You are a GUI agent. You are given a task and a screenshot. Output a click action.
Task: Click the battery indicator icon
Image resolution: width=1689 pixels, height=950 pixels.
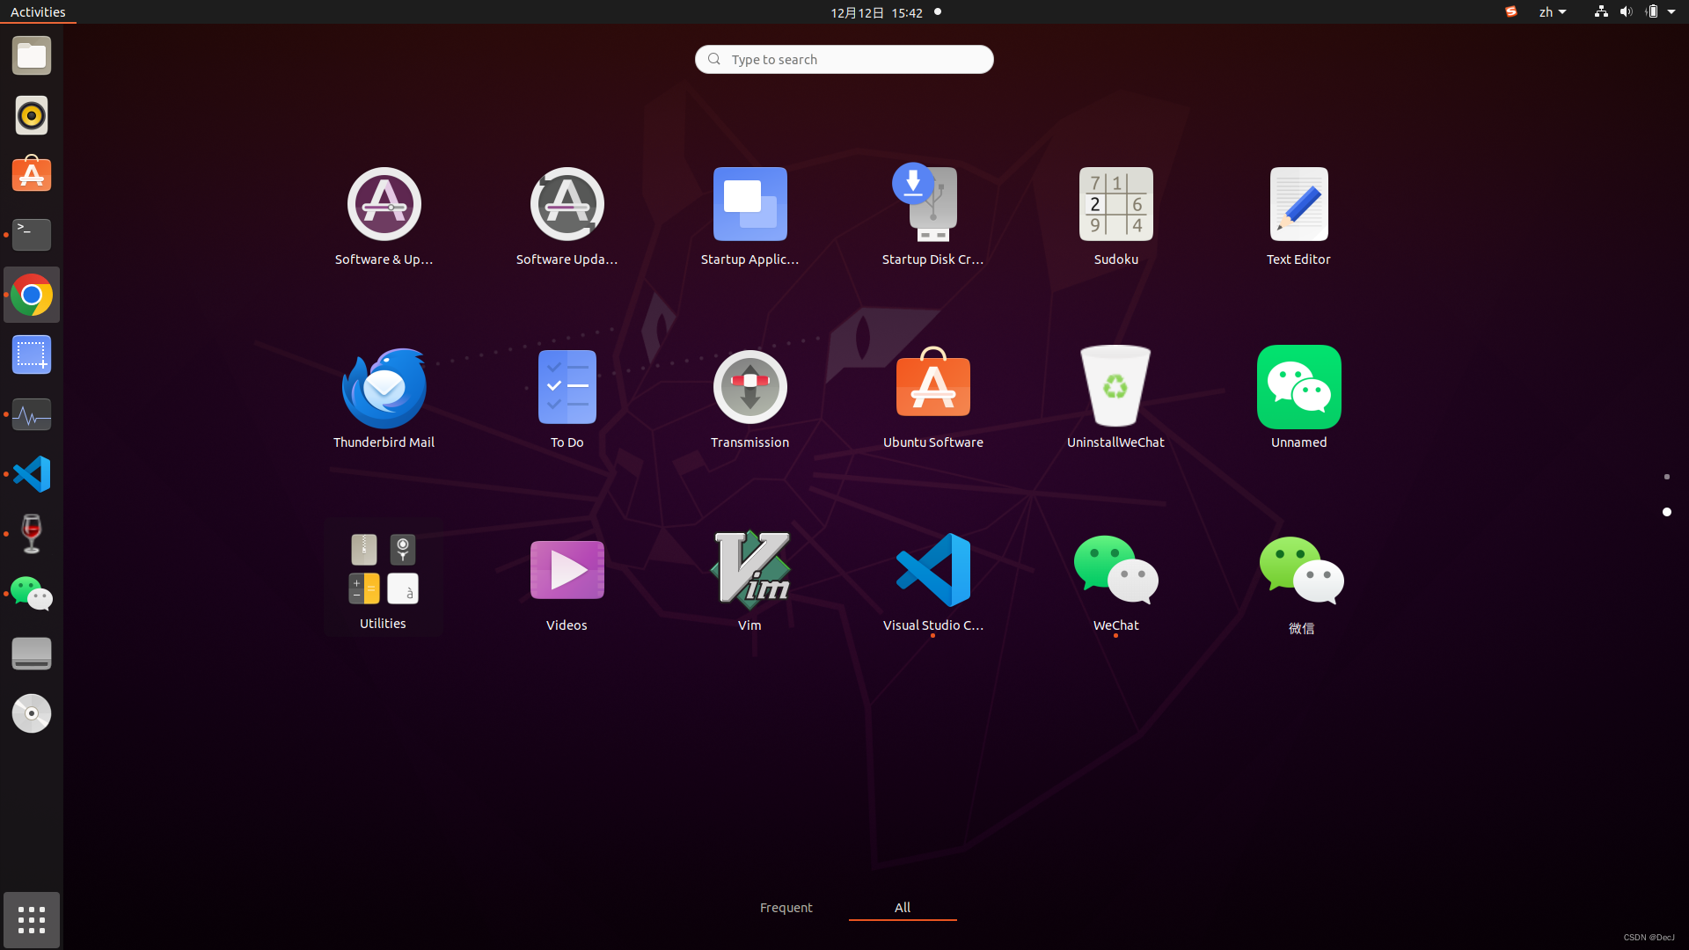[1652, 12]
